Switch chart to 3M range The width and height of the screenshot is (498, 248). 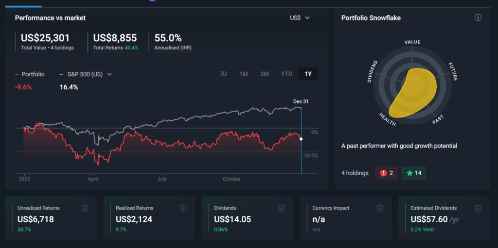pos(264,74)
